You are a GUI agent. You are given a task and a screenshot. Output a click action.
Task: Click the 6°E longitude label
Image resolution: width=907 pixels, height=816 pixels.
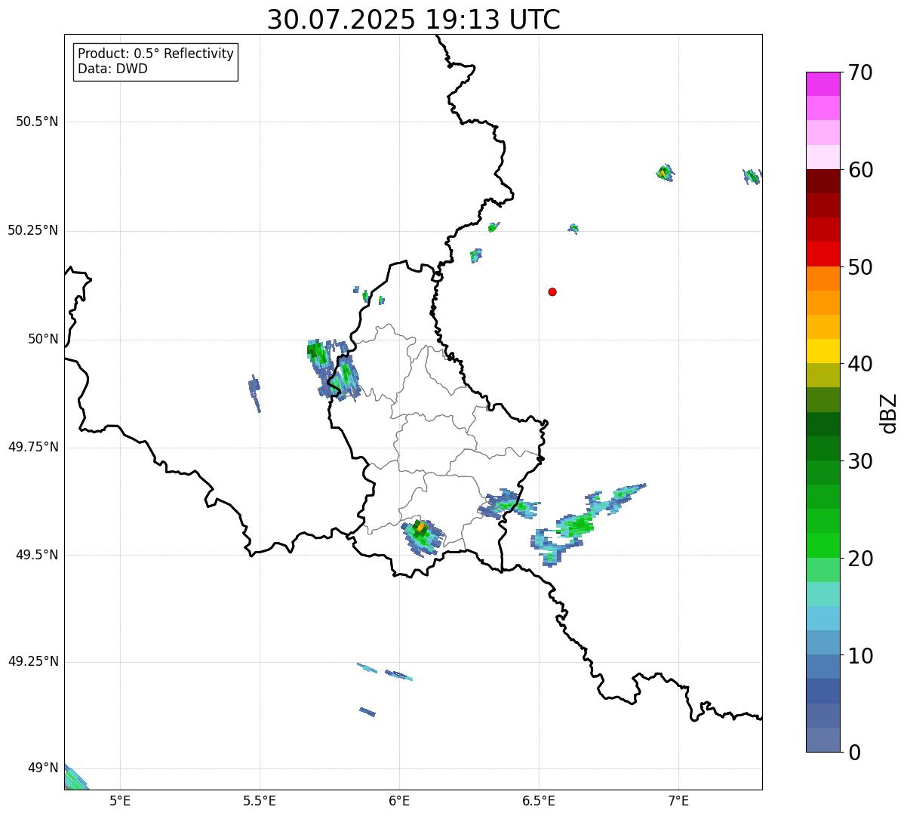[399, 800]
